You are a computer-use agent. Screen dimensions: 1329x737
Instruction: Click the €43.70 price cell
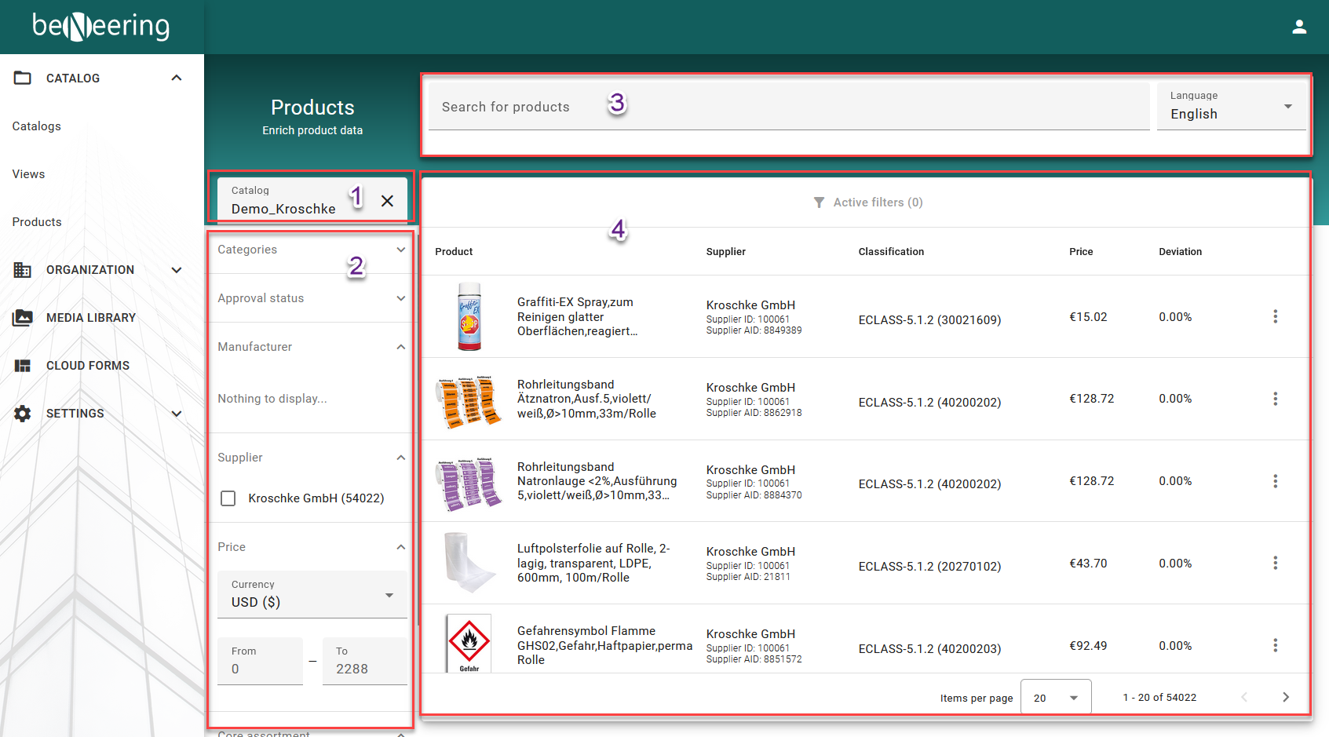[1088, 564]
